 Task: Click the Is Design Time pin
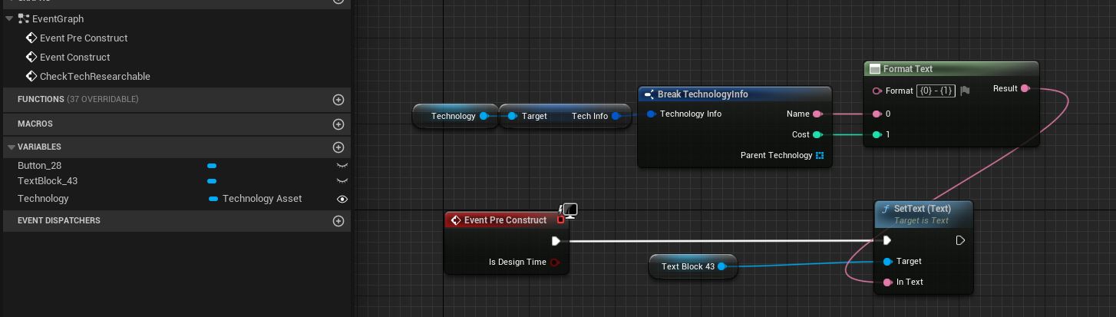(555, 263)
